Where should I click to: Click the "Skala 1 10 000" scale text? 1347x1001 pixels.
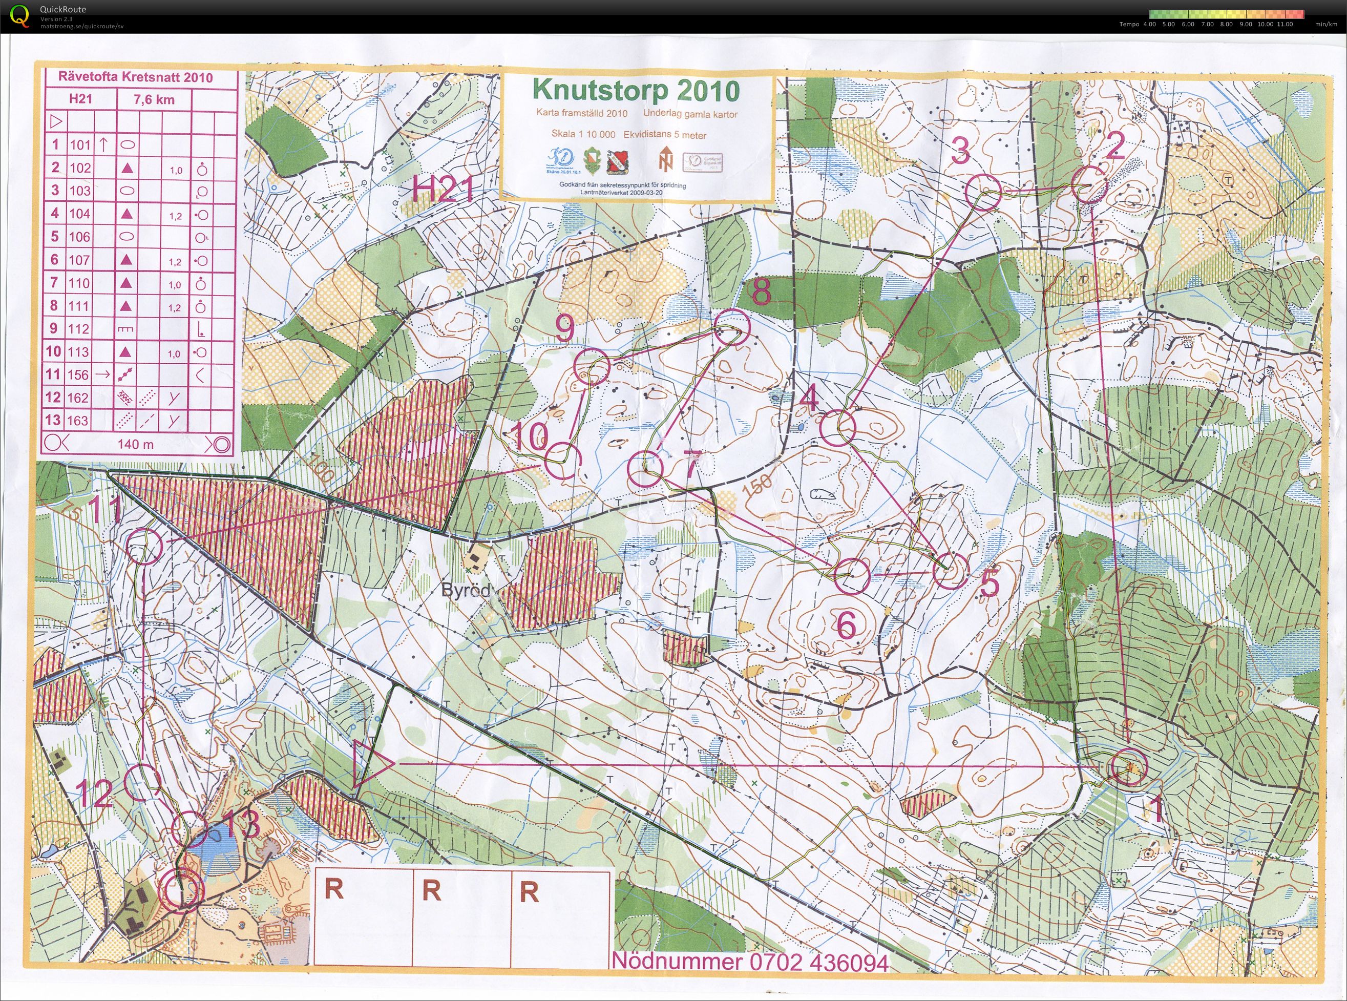(583, 134)
